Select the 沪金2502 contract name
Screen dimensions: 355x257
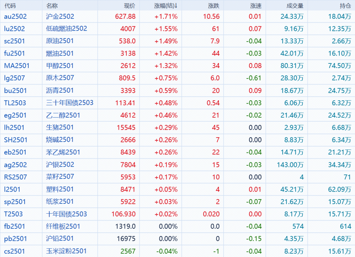click(60, 16)
